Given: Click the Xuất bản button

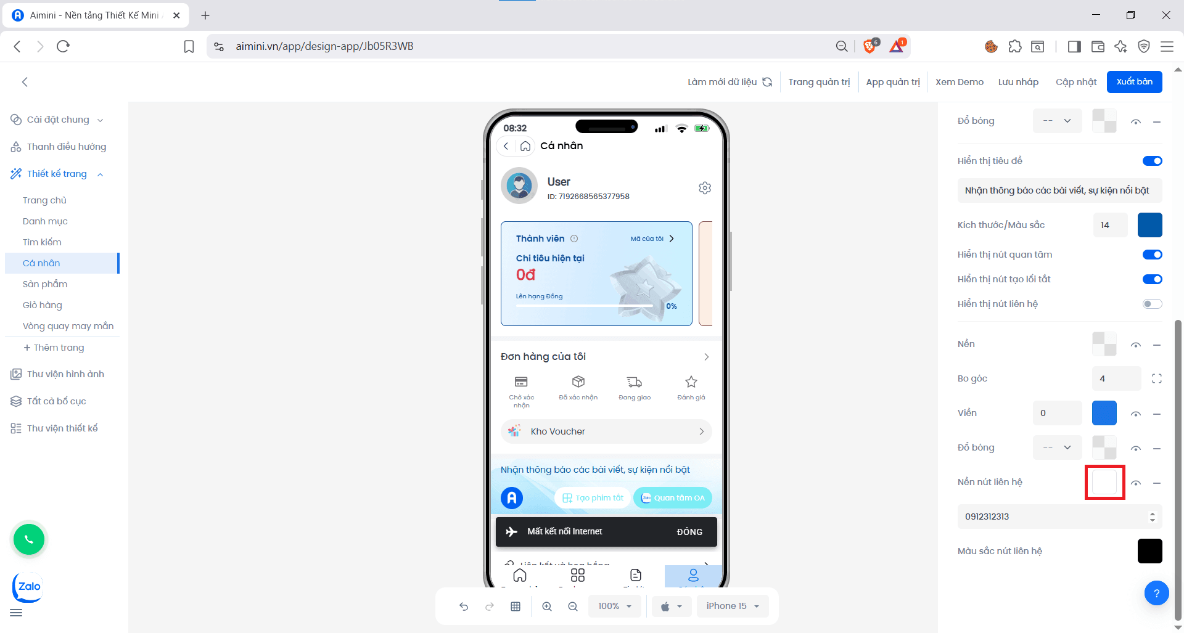Looking at the screenshot, I should click(x=1134, y=81).
